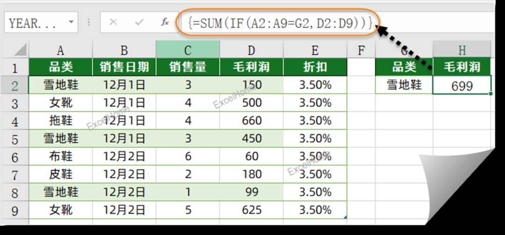Click the confirm checkmark formula icon
505x235 pixels.
point(139,22)
